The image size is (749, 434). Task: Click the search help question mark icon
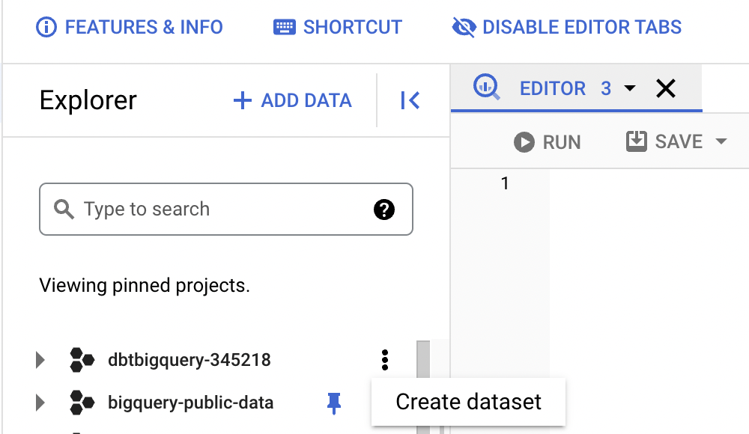(384, 209)
